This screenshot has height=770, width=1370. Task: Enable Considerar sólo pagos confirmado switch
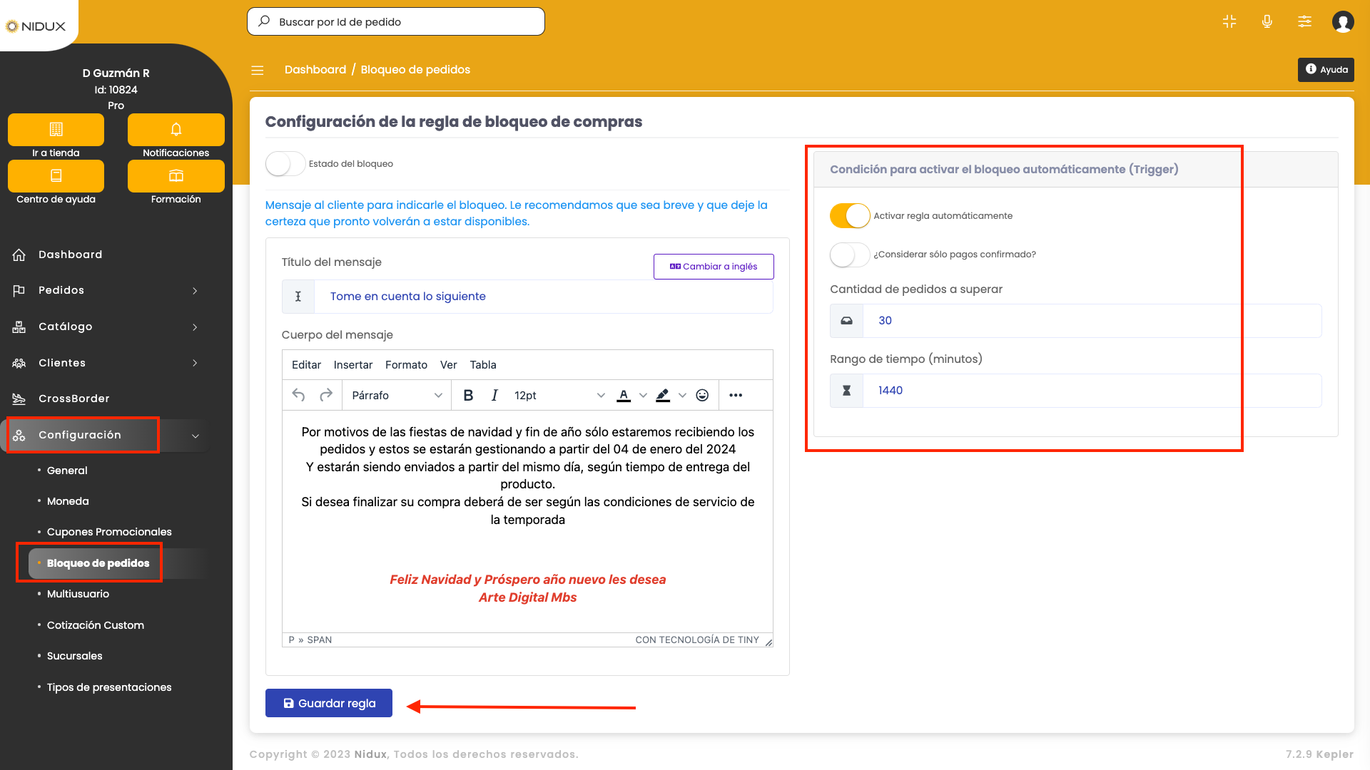point(850,255)
